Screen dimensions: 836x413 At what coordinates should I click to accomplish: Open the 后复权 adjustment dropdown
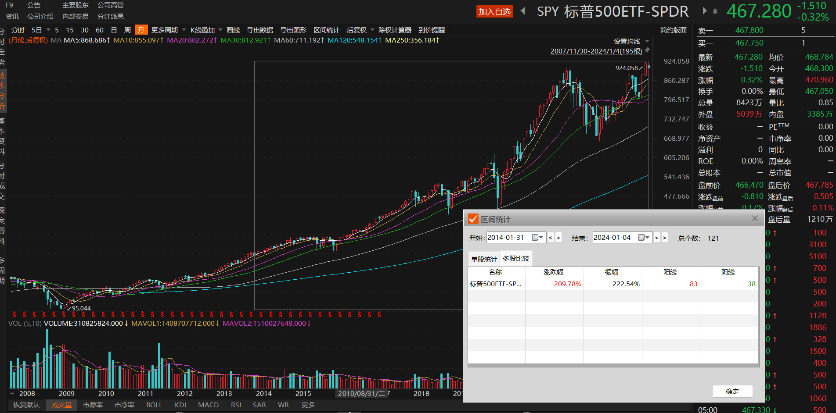360,30
